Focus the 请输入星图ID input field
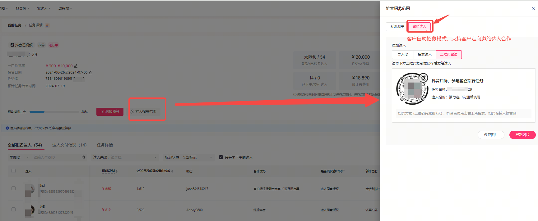Screen dimensions: 538x221 point(56,157)
